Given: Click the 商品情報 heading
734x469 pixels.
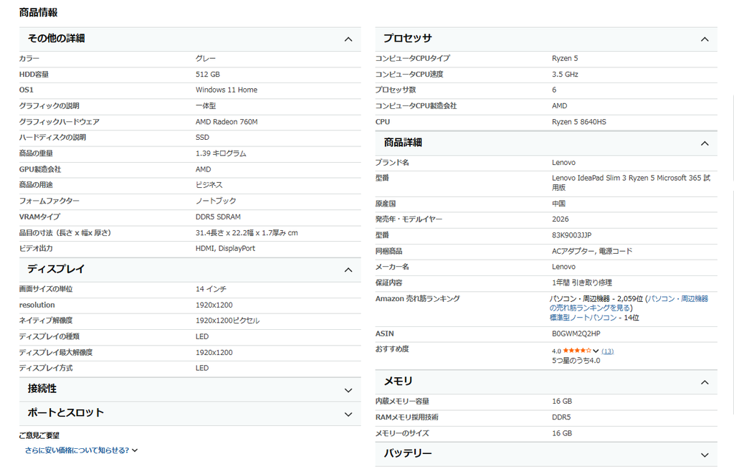Looking at the screenshot, I should (x=39, y=13).
